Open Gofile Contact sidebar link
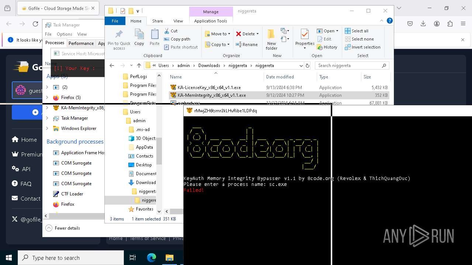The height and width of the screenshot is (265, 472). click(26, 198)
